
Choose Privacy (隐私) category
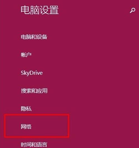[26, 109]
